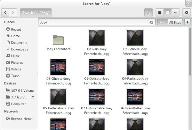Click the 107 GB Volume drive icon
This screenshot has width=192, height=130.
coord(8,90)
